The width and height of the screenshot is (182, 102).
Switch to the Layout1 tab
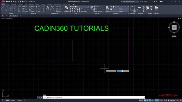tap(13, 100)
